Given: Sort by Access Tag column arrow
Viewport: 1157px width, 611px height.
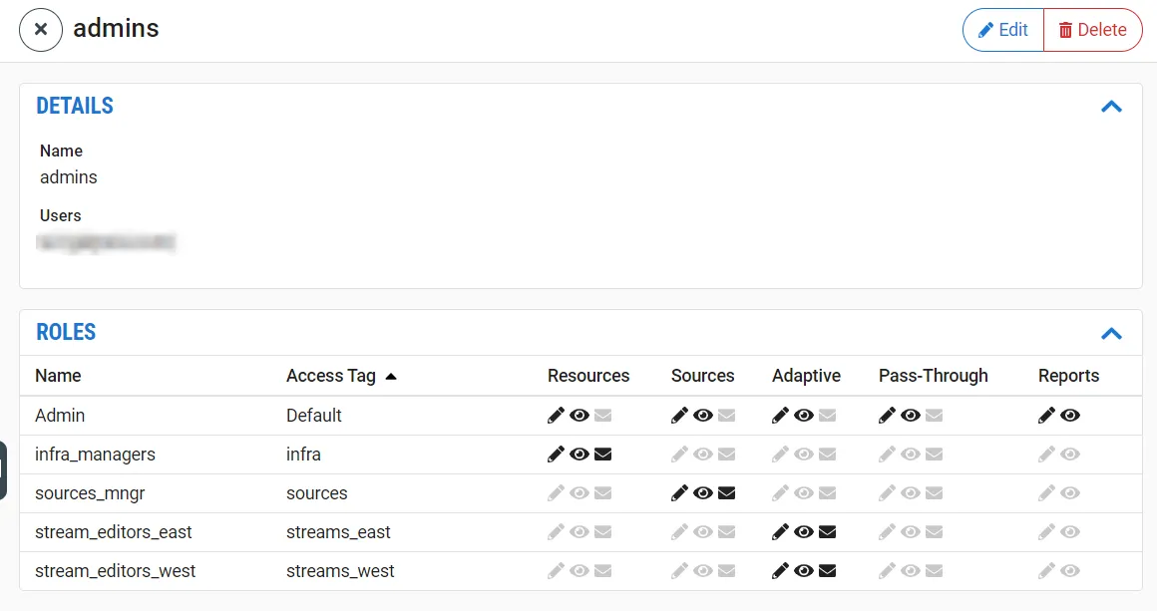Looking at the screenshot, I should click(391, 377).
